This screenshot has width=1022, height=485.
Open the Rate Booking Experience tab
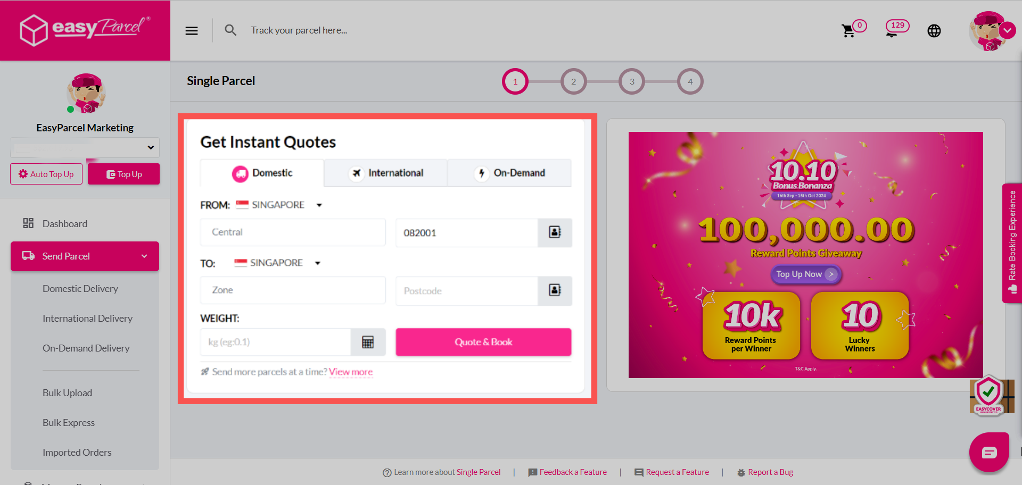coord(1012,243)
